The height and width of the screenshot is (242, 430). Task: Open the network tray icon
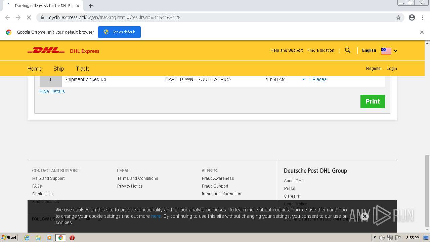click(x=390, y=238)
